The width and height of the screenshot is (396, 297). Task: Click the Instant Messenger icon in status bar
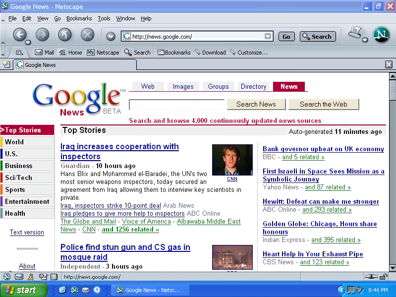click(31, 277)
